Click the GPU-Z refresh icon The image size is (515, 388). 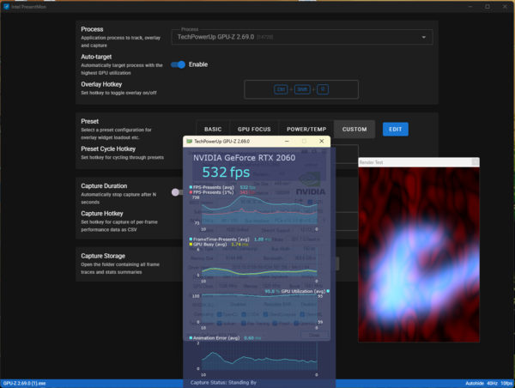pos(314,151)
